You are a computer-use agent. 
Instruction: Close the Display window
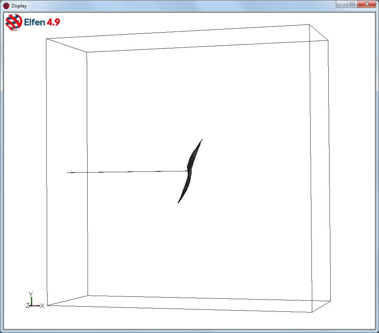[x=367, y=4]
